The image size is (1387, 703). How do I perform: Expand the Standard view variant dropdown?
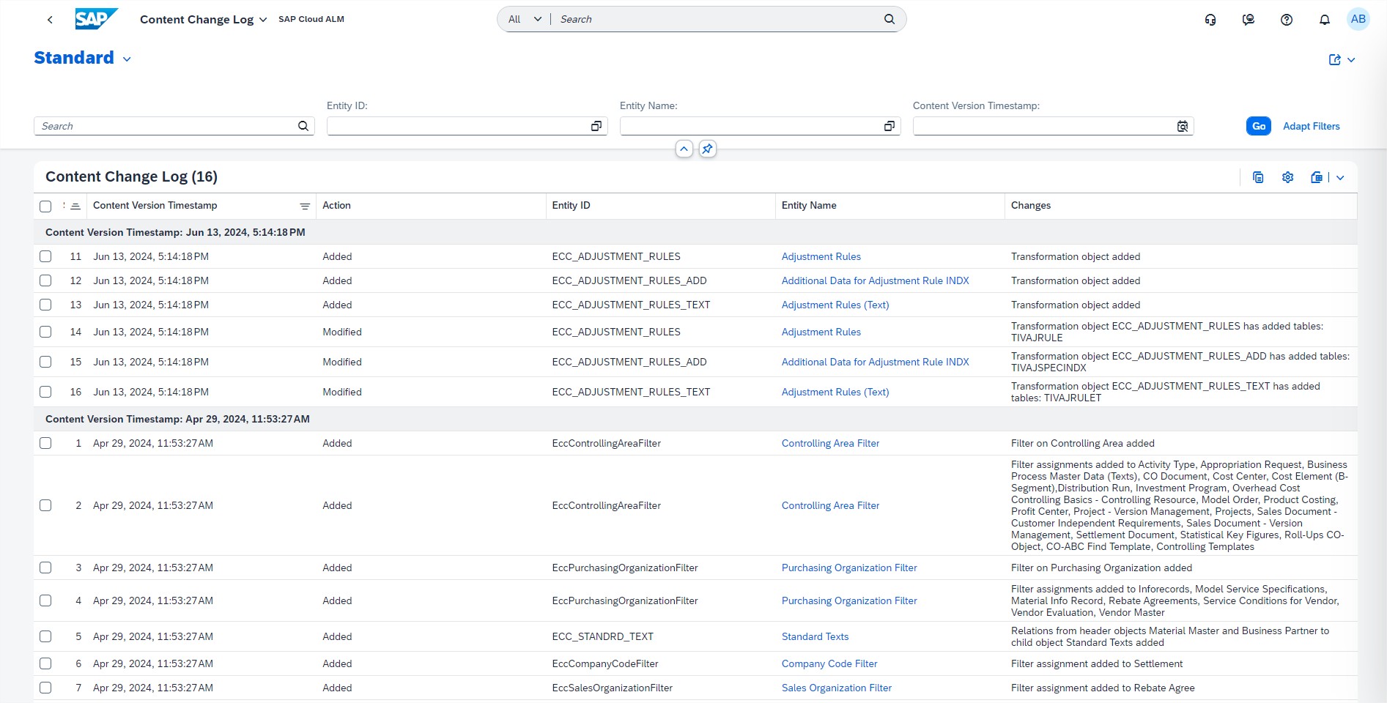point(127,59)
